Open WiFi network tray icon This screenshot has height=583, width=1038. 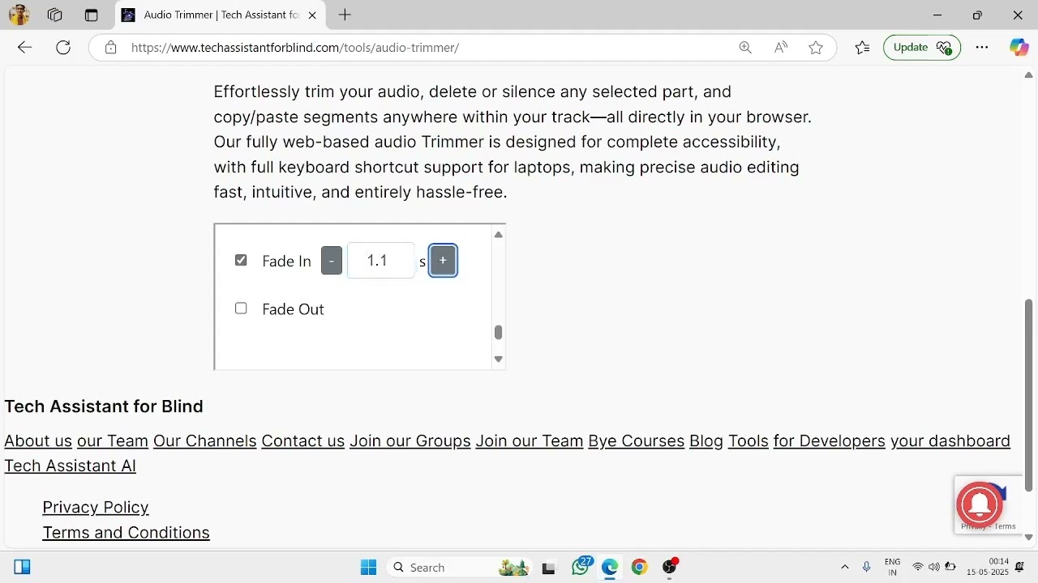click(x=918, y=568)
